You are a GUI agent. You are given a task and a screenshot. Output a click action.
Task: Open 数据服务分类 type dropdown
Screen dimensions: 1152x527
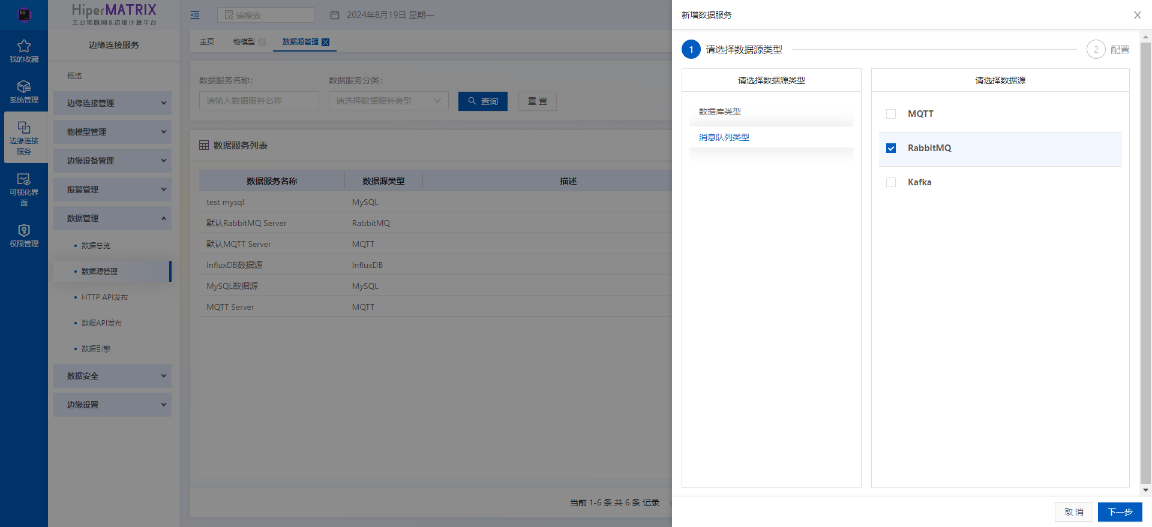[389, 101]
